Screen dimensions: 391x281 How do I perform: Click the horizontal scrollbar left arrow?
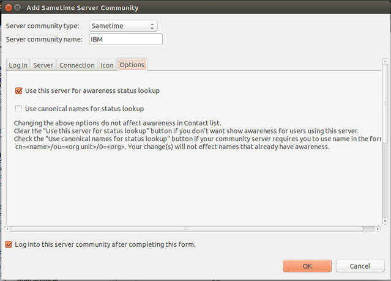pyautogui.click(x=7, y=228)
